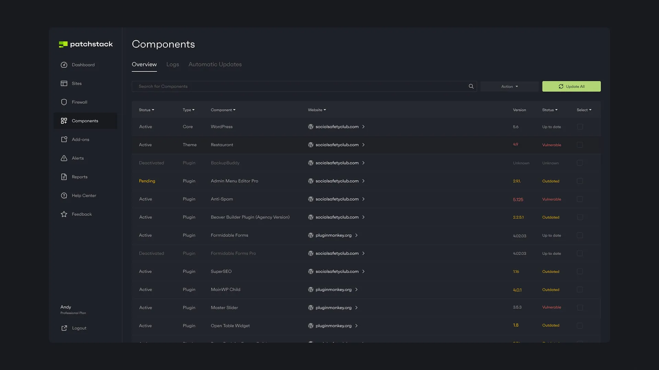Select the WordPress core row checkbox
This screenshot has height=370, width=659.
click(x=580, y=127)
